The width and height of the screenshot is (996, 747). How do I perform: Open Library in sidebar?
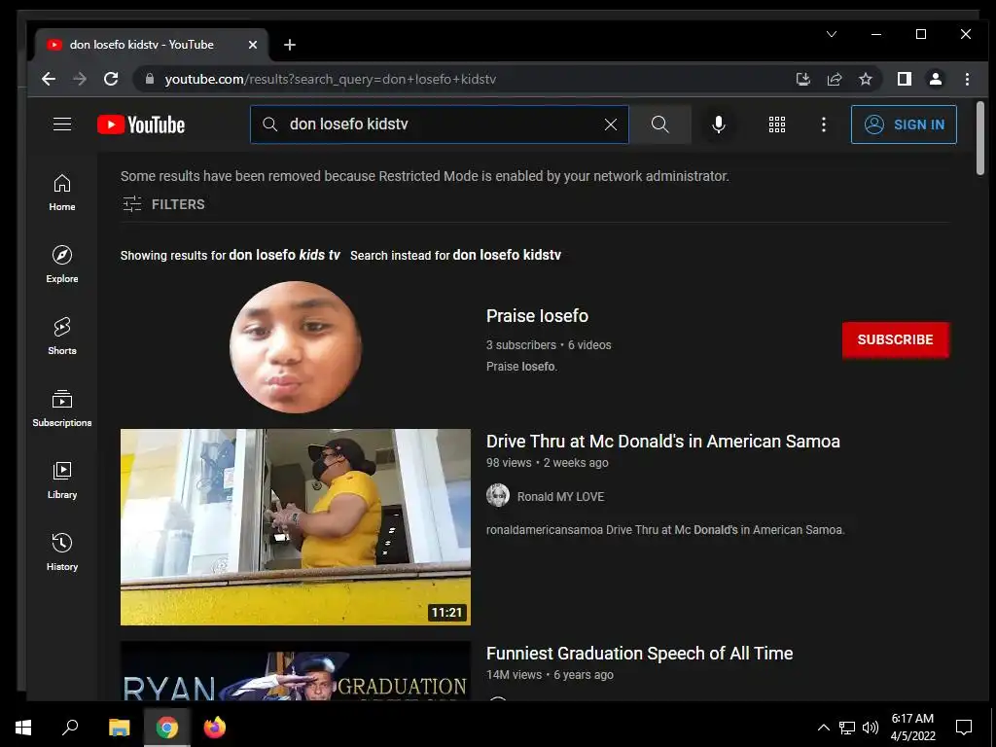62,480
